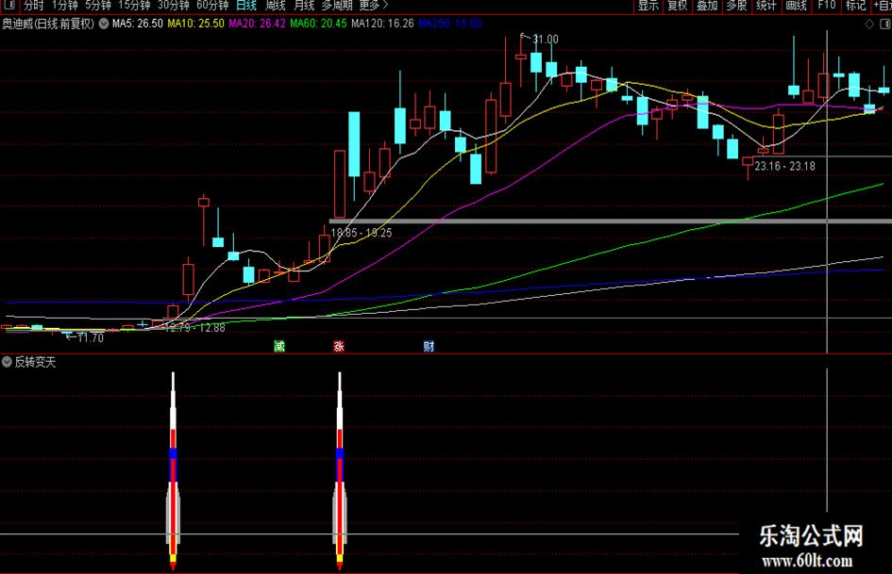The image size is (892, 574).
Task: Click the 多股 multi-stock button
Action: (736, 5)
